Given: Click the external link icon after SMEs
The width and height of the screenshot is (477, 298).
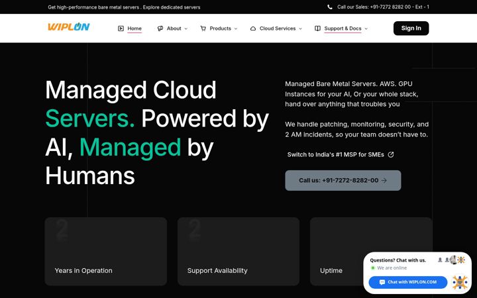Looking at the screenshot, I should click(391, 155).
